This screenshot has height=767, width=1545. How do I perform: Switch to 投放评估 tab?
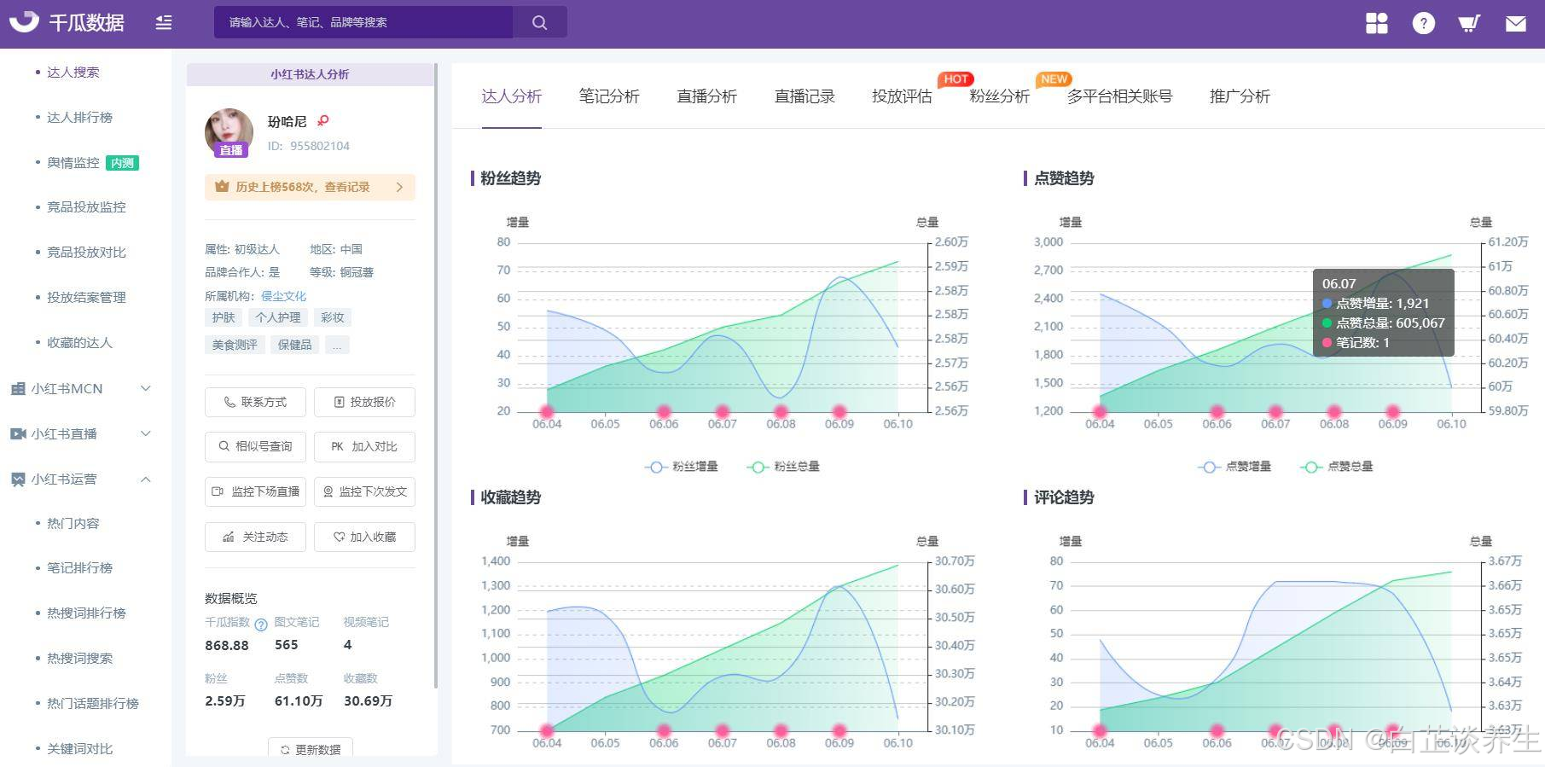click(902, 96)
